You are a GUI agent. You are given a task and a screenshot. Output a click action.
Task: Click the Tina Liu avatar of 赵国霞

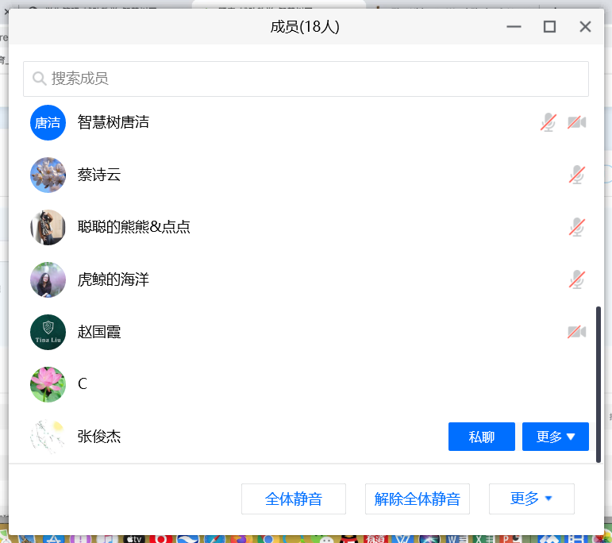click(48, 332)
